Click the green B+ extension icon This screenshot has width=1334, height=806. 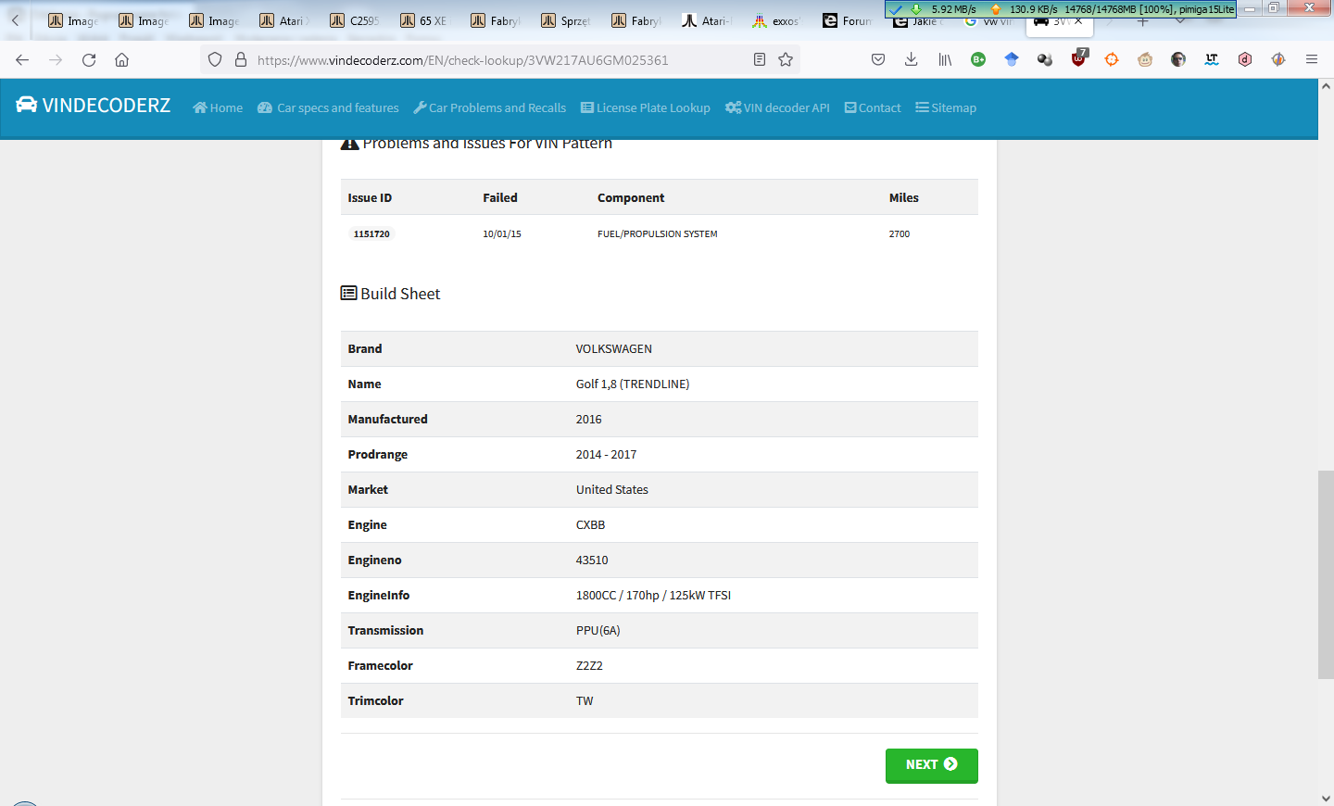[978, 60]
